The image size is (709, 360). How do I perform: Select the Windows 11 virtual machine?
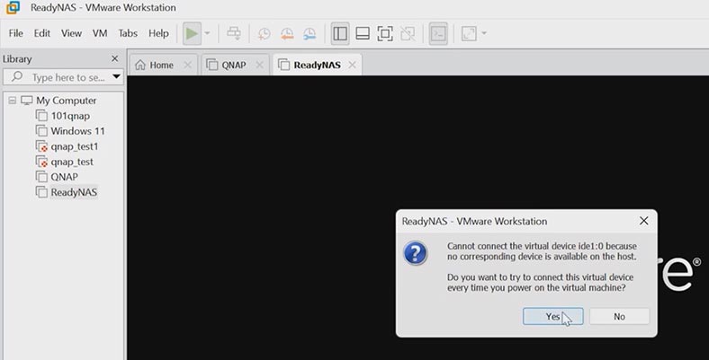pos(77,131)
